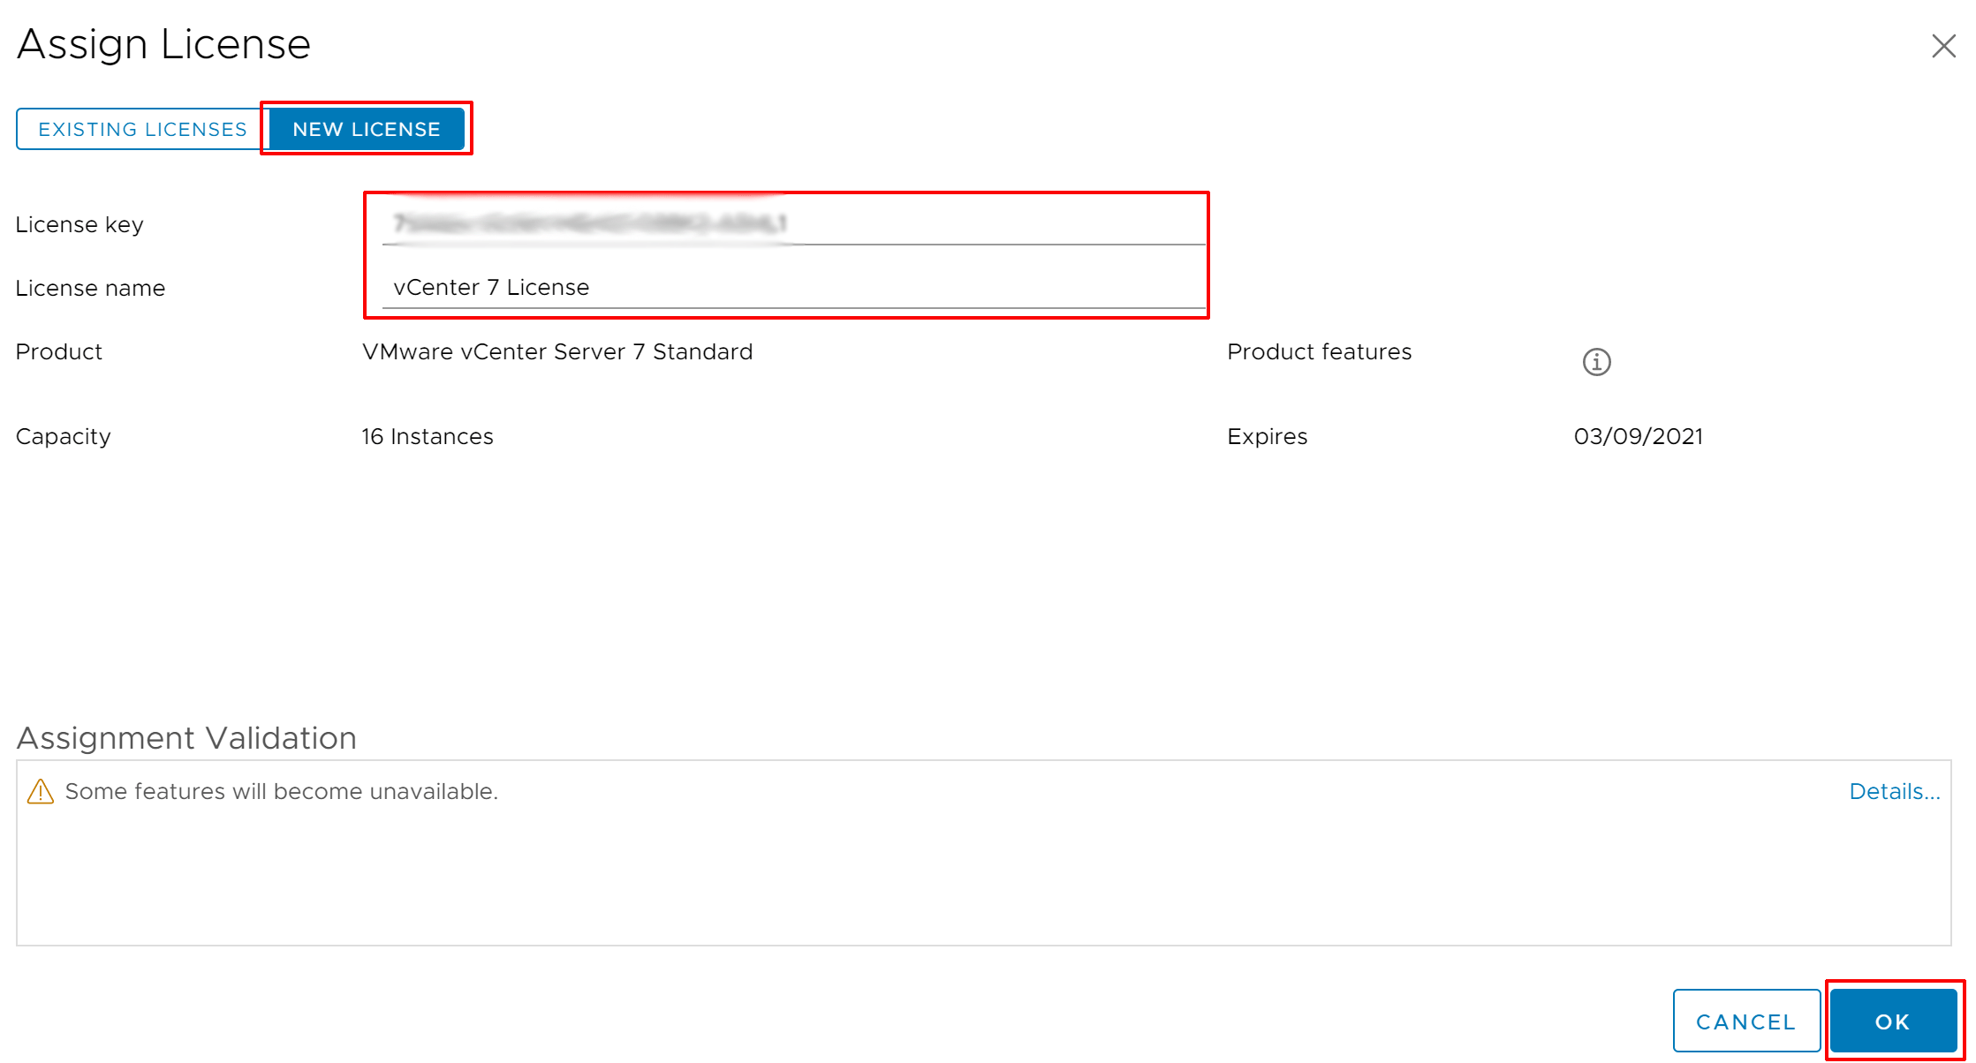
Task: Click the Product features info icon
Action: click(1596, 361)
